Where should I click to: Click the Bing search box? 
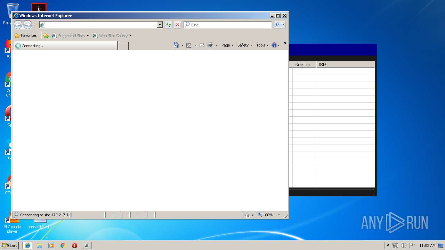coord(228,25)
